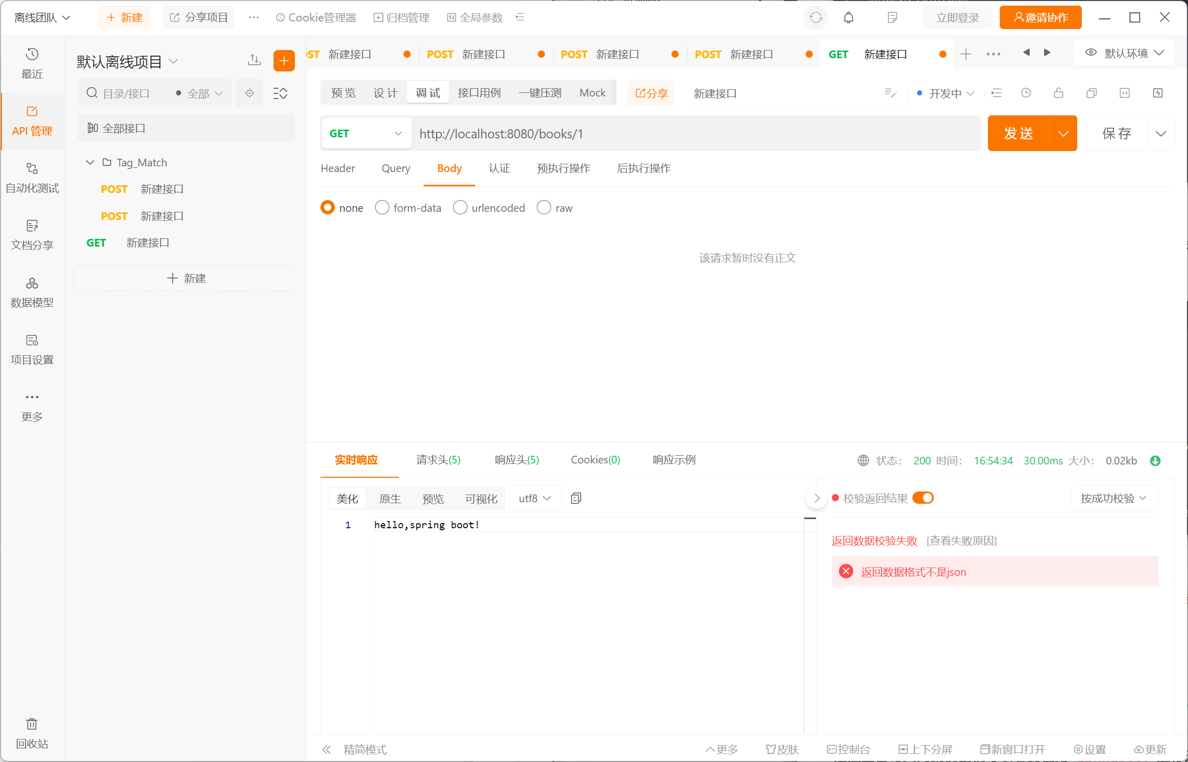Viewport: 1188px width, 762px height.
Task: Click the notification bell icon
Action: [x=848, y=18]
